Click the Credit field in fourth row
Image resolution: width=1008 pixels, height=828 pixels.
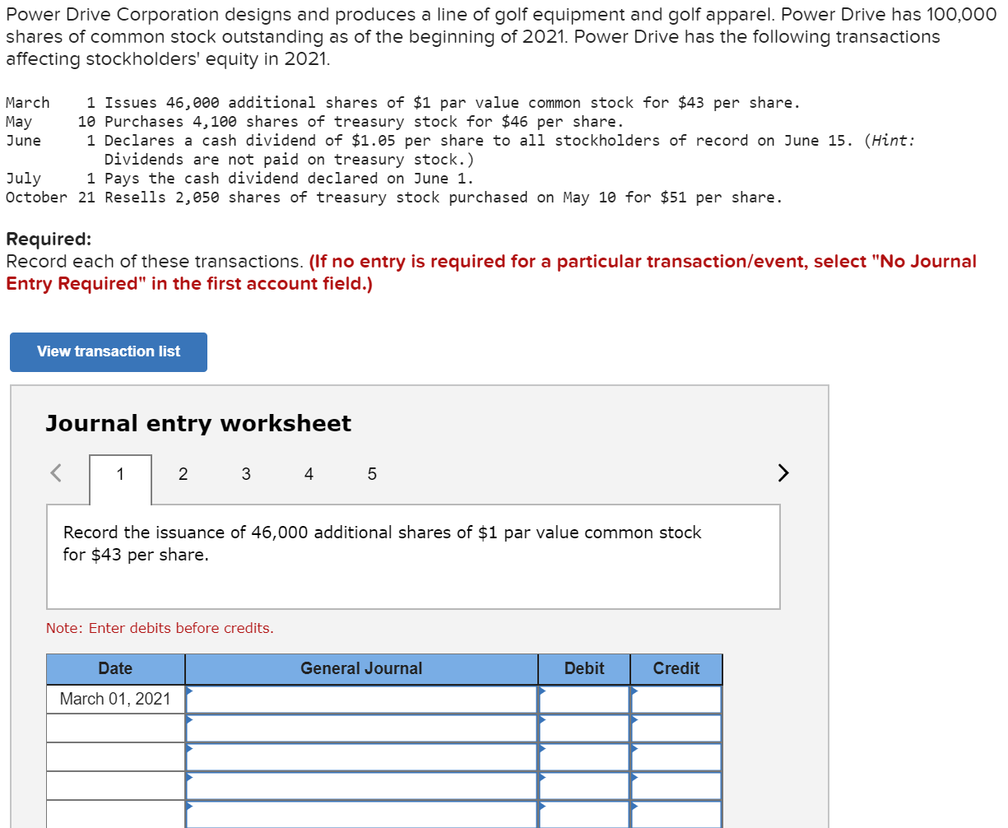(x=676, y=786)
